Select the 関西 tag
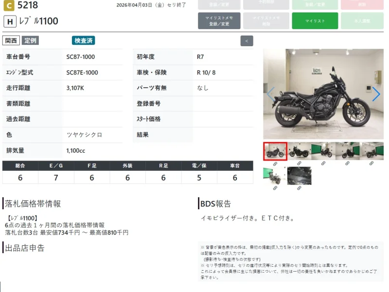The image size is (389, 292). (x=11, y=40)
